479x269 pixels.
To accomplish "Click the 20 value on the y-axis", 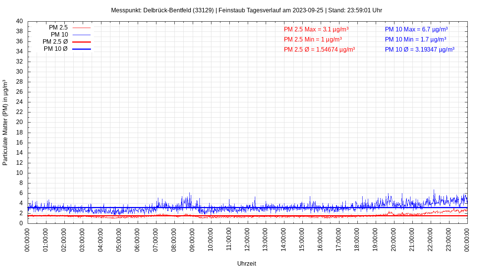I will [x=19, y=122].
